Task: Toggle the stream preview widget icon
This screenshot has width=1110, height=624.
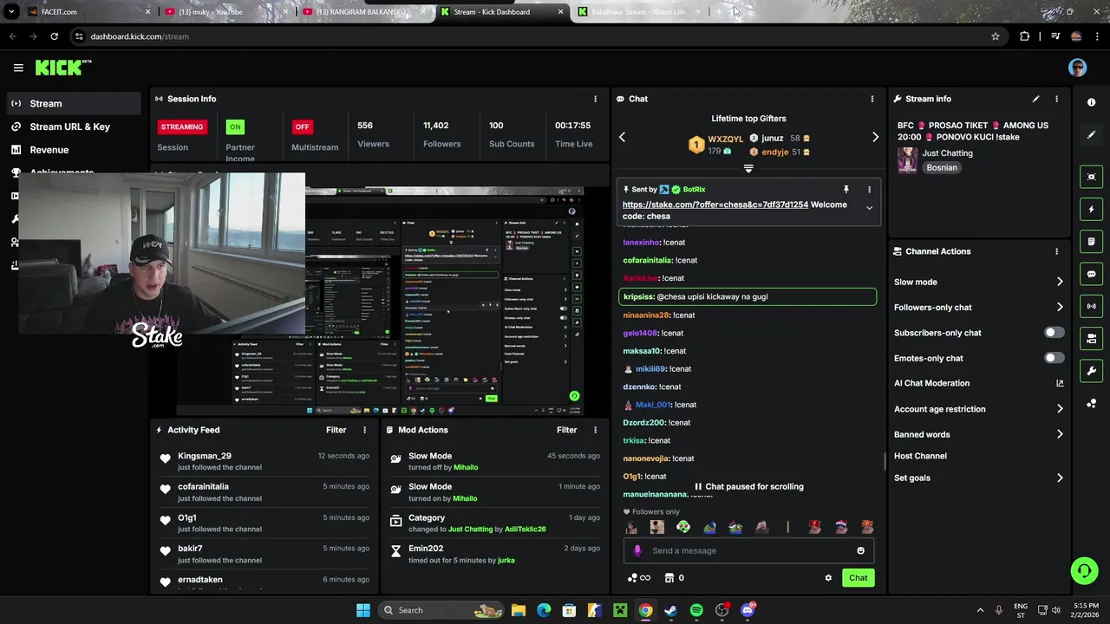Action: (1091, 177)
